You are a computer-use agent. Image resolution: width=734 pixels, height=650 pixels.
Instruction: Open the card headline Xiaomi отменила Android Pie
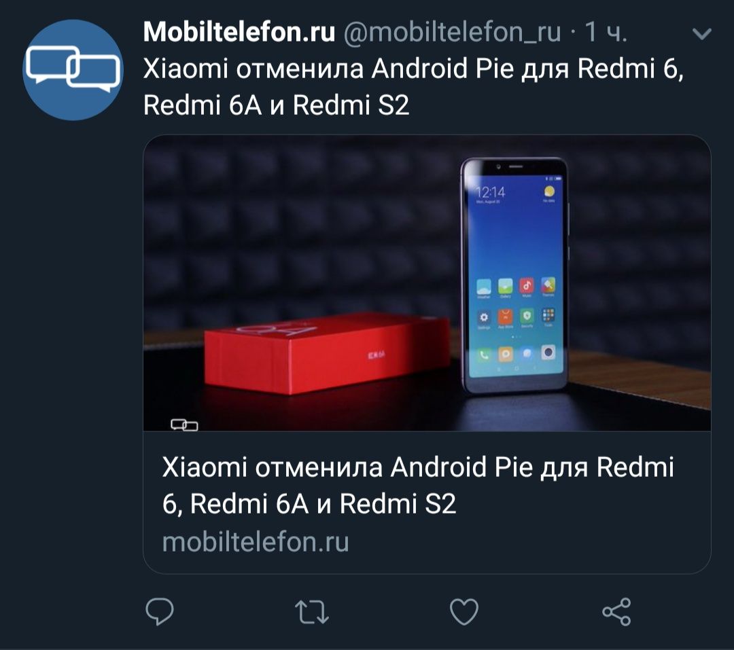tap(417, 485)
